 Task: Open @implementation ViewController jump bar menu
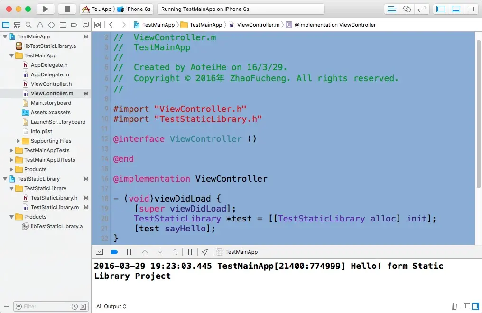click(x=331, y=25)
